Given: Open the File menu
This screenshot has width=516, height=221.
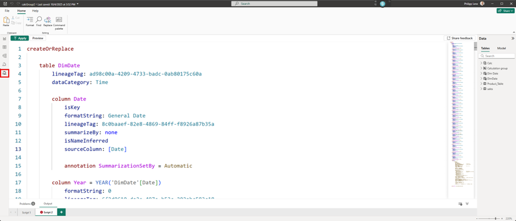Looking at the screenshot, I should (x=7, y=10).
